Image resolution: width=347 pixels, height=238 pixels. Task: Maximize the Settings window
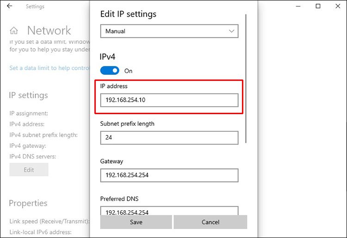click(x=318, y=6)
